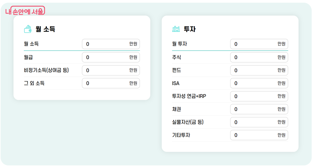Focus the 주식 investment amount field

(x=255, y=57)
